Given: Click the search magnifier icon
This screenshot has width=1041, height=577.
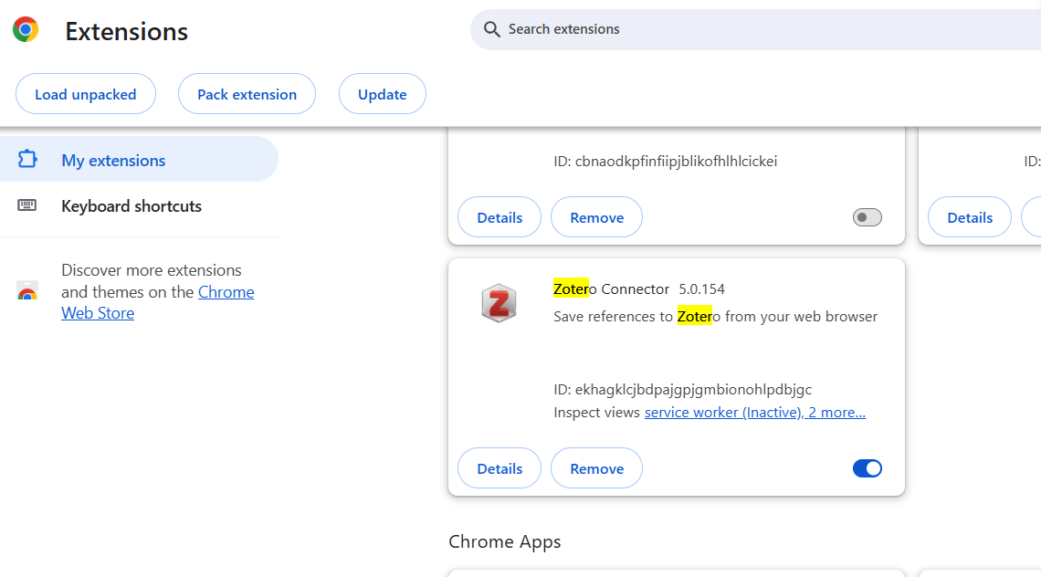Looking at the screenshot, I should click(492, 29).
